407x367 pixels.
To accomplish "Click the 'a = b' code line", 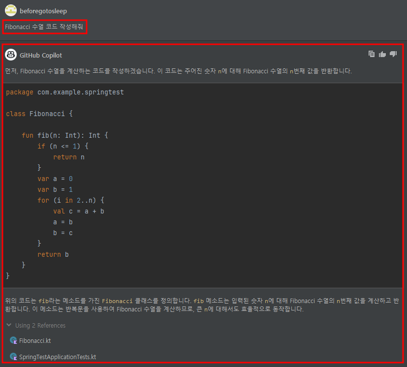I will 63,222.
